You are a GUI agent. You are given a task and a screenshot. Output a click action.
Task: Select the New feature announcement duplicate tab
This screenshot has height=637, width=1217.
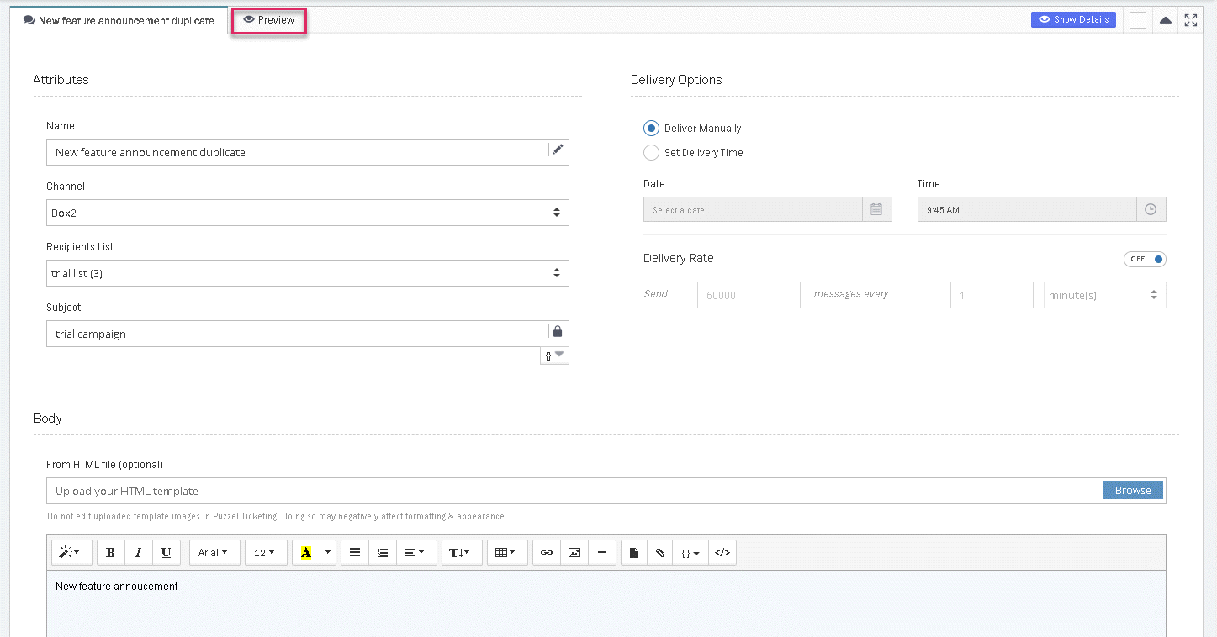pyautogui.click(x=119, y=20)
